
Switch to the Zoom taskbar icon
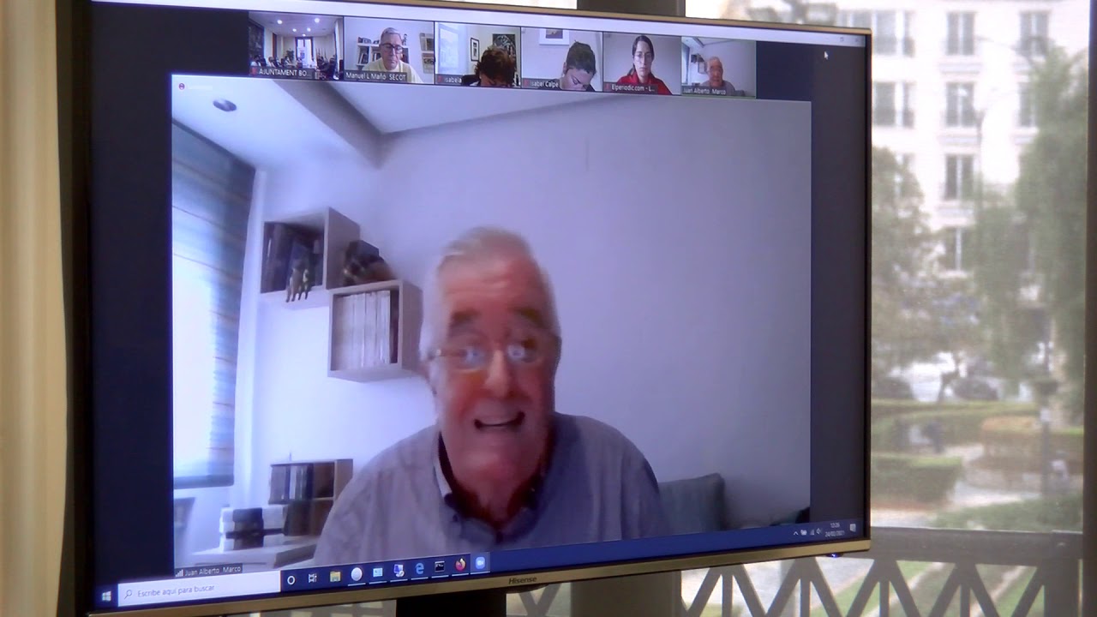coord(480,562)
